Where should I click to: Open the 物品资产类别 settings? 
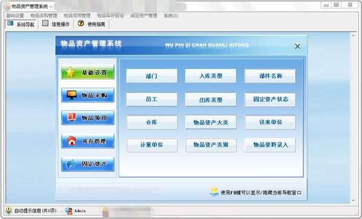(211, 145)
